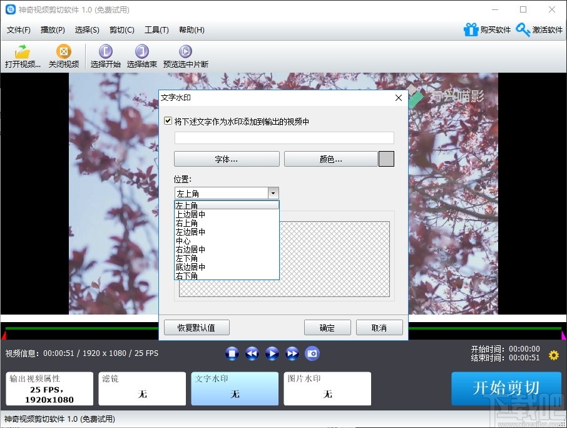Open the 图片水印 panel
The width and height of the screenshot is (567, 428).
click(x=327, y=389)
